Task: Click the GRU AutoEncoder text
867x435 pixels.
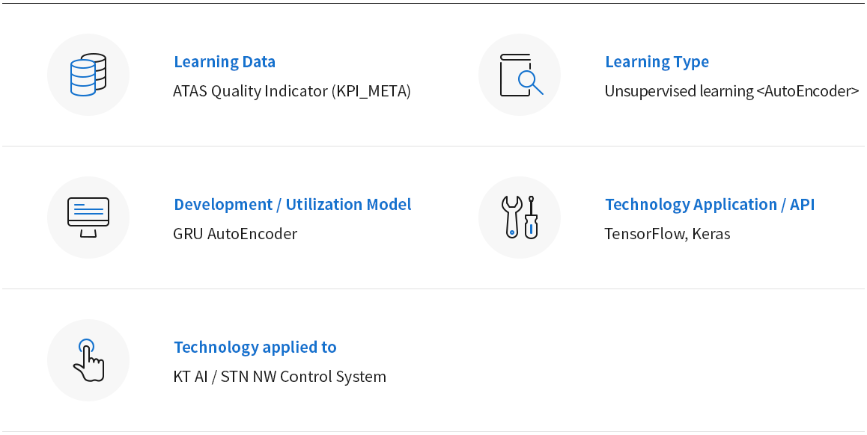Action: pos(235,234)
